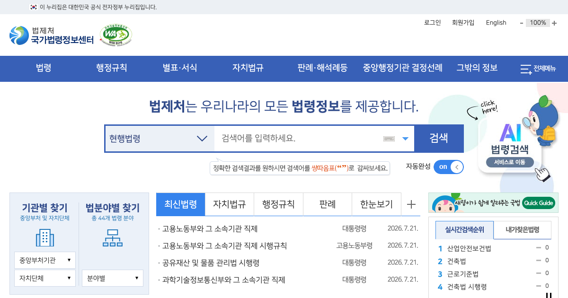Viewport: 568px width, 298px height.
Task: Click the 로그인 link
Action: click(x=433, y=23)
